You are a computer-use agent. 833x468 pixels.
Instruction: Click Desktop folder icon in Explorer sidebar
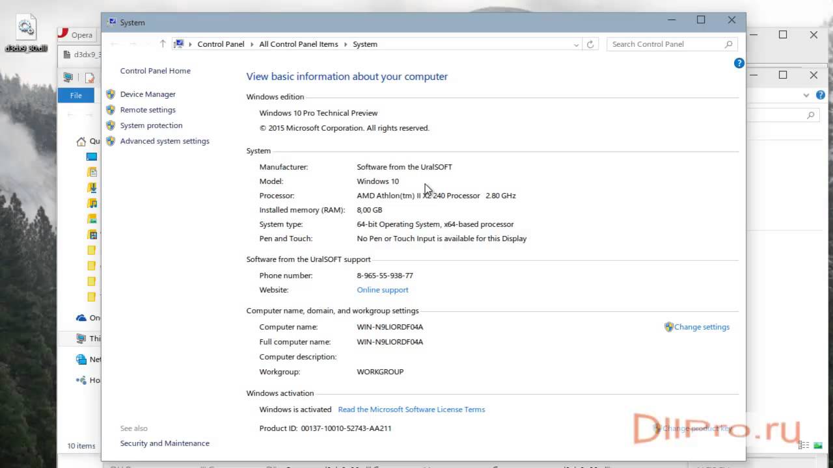pyautogui.click(x=92, y=157)
